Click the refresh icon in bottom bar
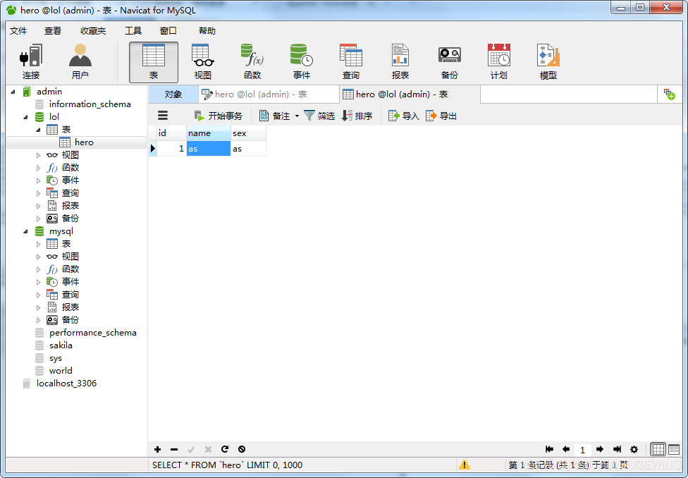 coord(225,449)
